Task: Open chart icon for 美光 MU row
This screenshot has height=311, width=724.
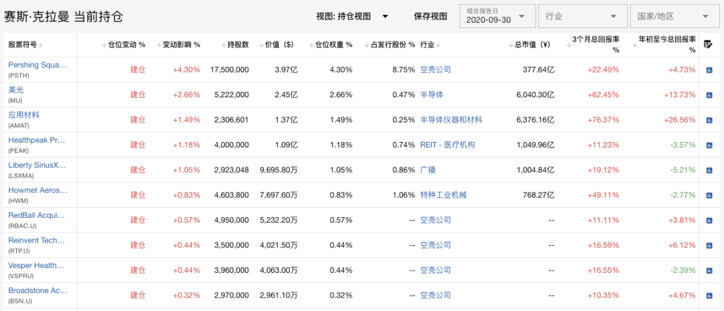Action: point(709,95)
